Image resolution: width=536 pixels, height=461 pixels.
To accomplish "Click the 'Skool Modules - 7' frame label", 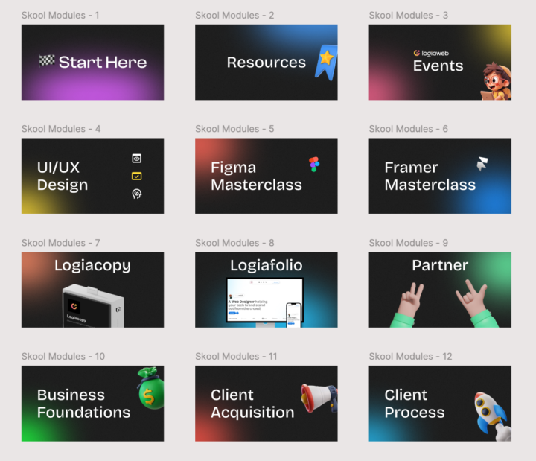I will pyautogui.click(x=61, y=243).
